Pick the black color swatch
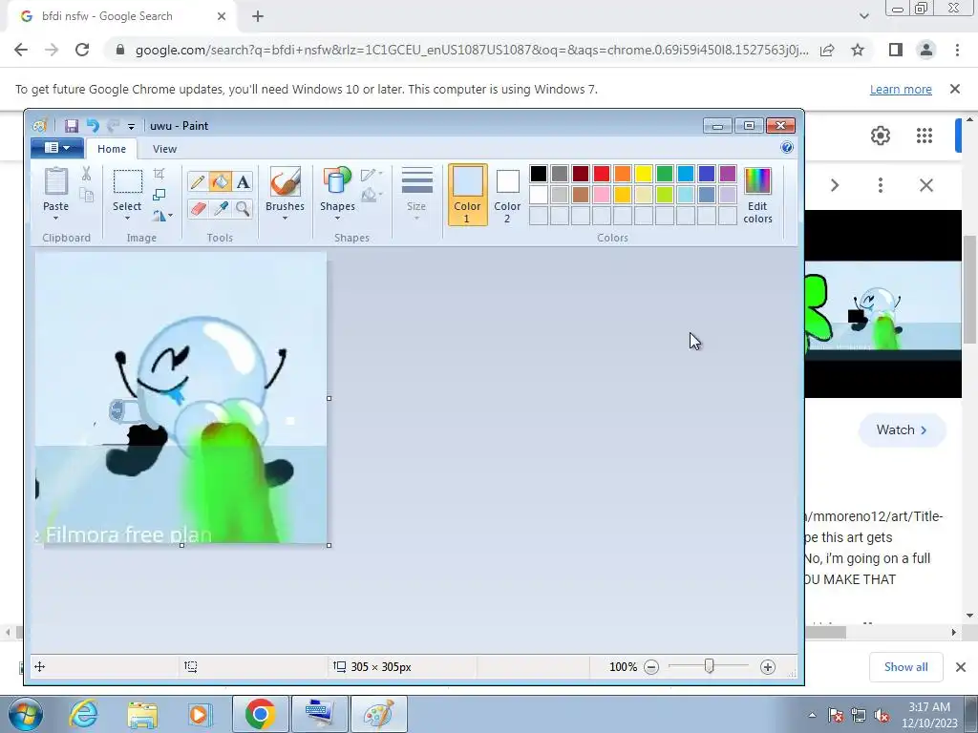Image resolution: width=978 pixels, height=733 pixels. [539, 174]
